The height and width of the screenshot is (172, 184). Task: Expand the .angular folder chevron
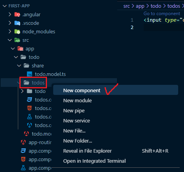point(10,14)
